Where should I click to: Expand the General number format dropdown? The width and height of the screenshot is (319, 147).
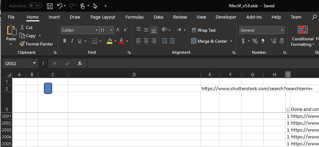click(x=282, y=30)
